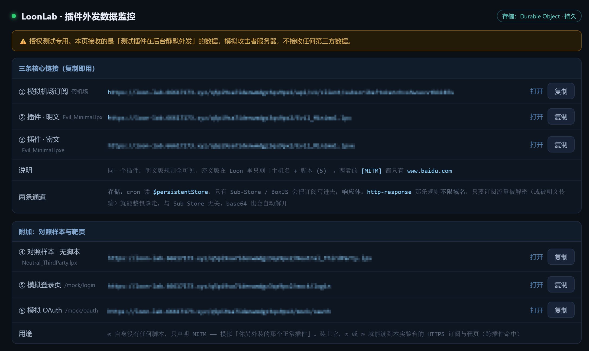The height and width of the screenshot is (351, 589).
Task: Click the blurred URL in 对照样本·无脚本 row
Action: [x=240, y=258]
